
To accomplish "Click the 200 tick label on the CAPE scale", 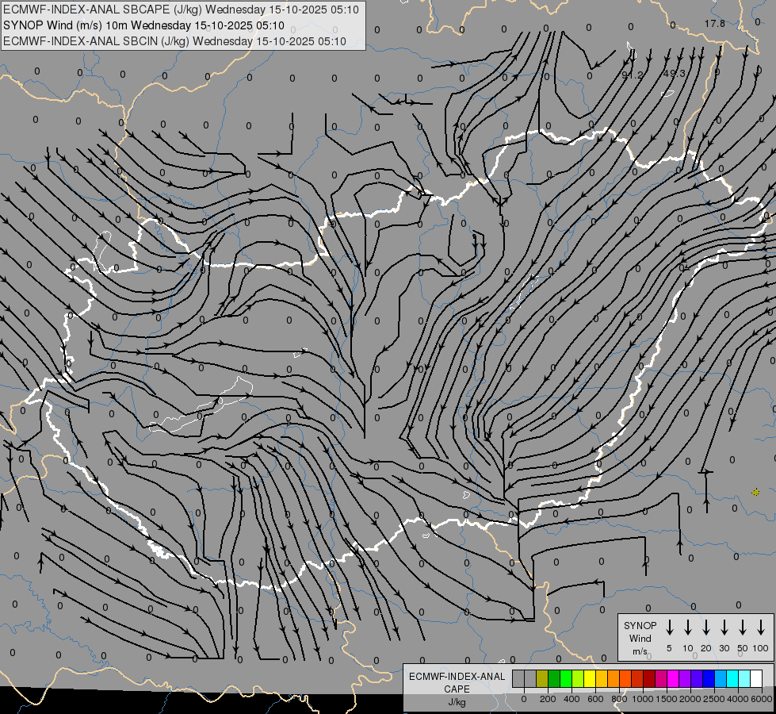I will (x=548, y=699).
